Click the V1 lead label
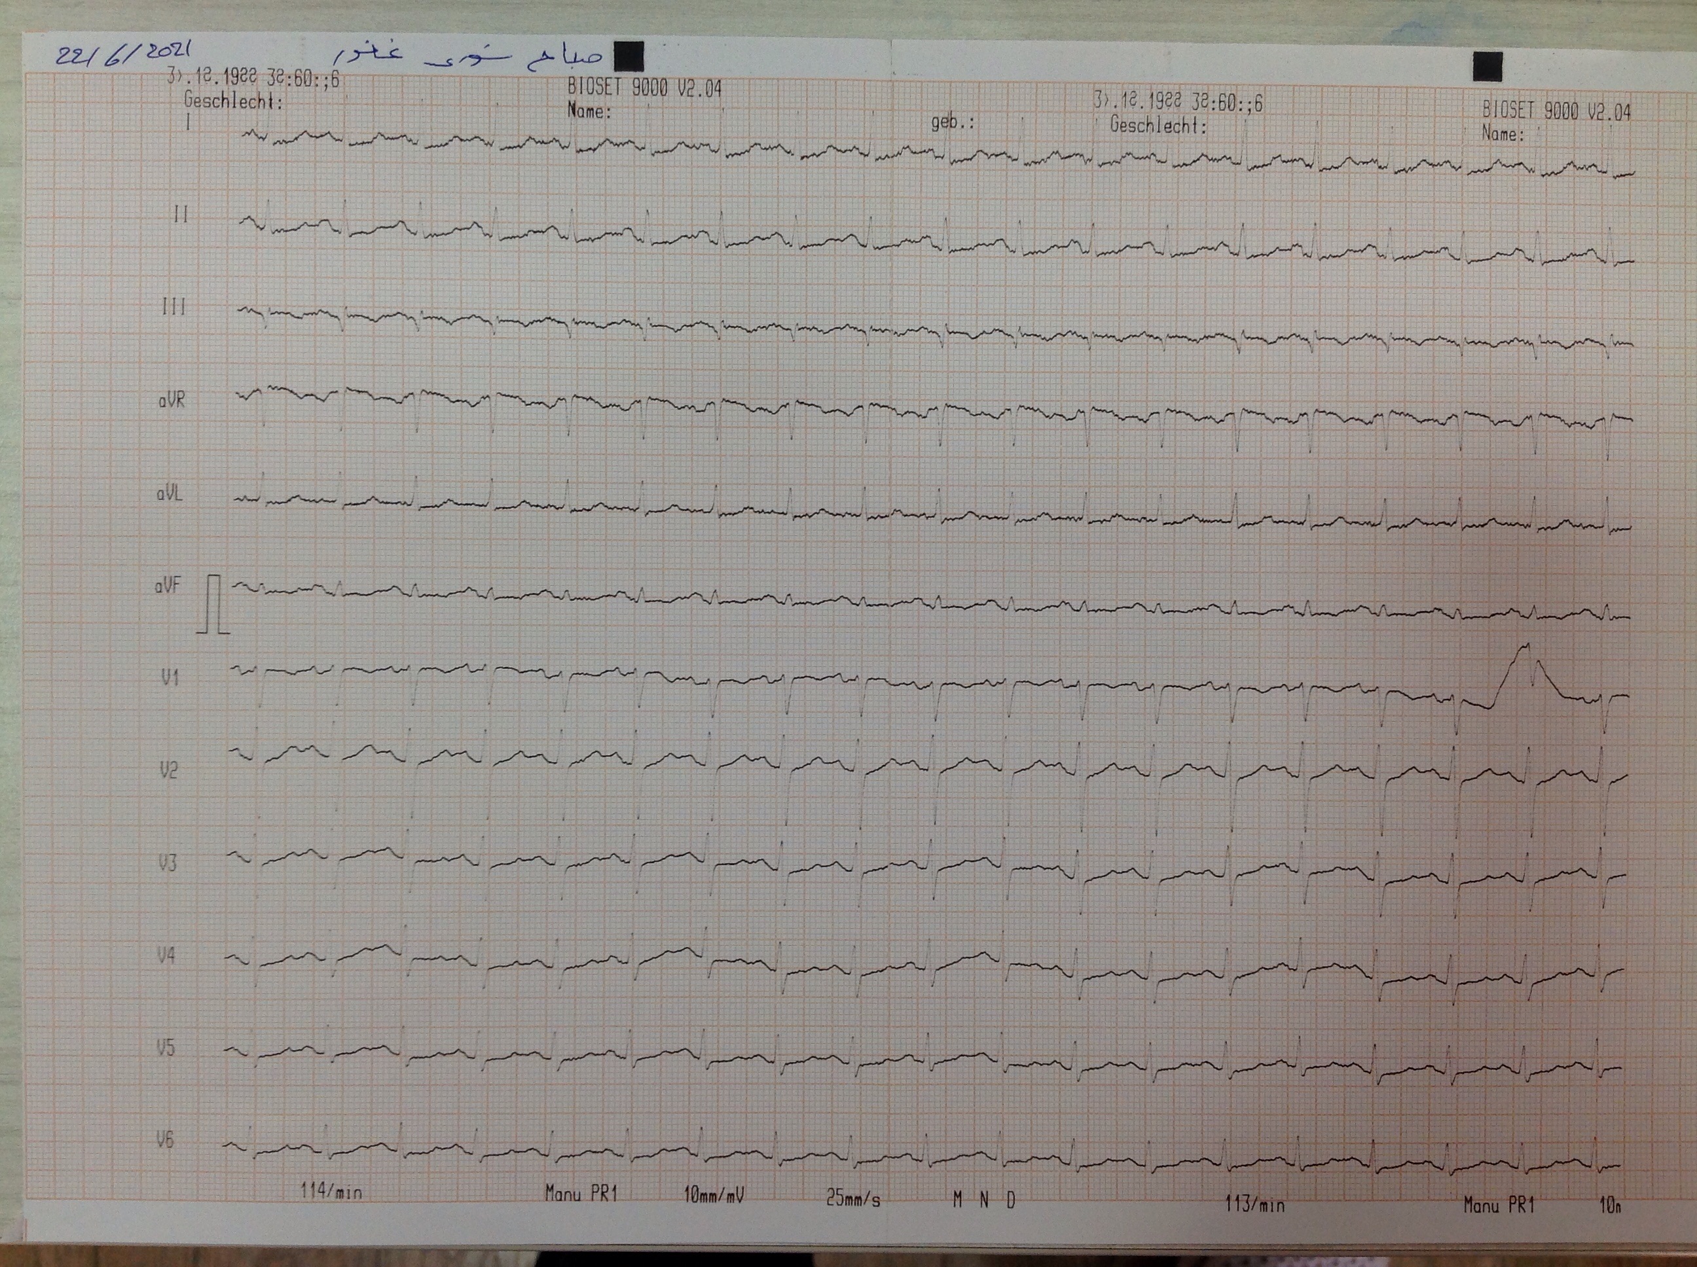Screen dimensions: 1697x1267 (170, 678)
